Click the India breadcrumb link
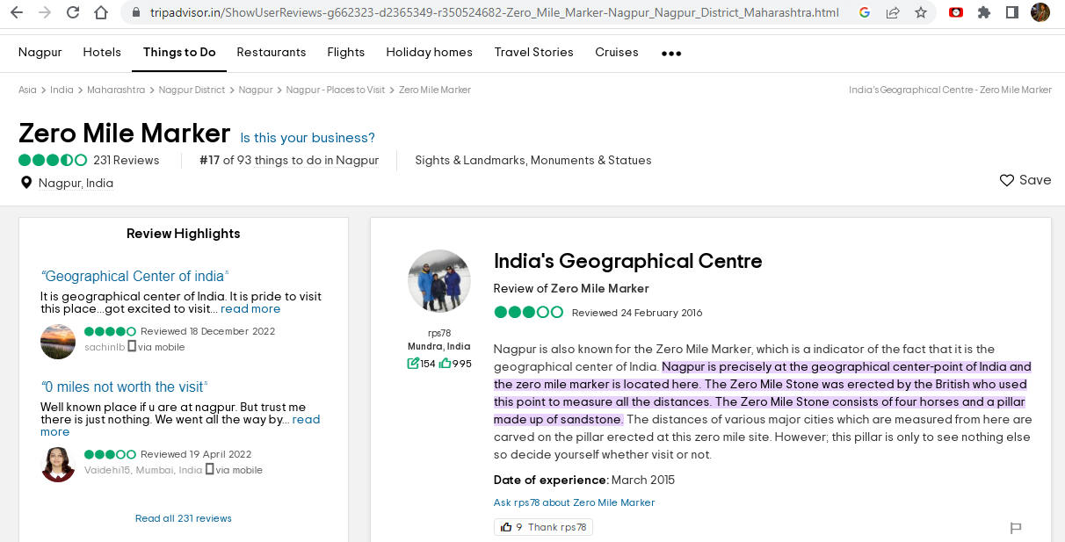 (62, 90)
